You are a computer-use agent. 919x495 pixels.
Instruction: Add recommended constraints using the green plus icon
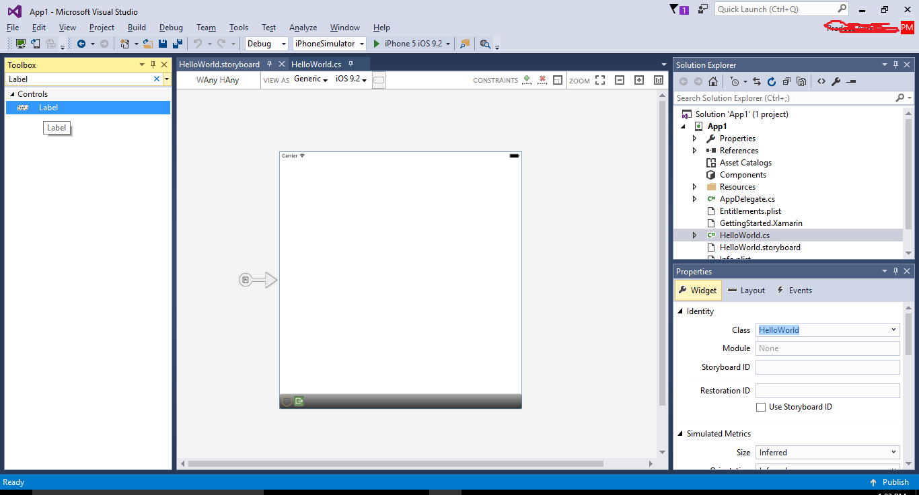pos(527,80)
